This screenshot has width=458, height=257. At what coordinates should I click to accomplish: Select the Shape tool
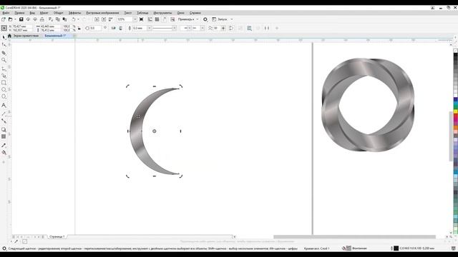[4, 44]
